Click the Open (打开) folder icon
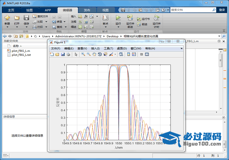 coord(17,18)
